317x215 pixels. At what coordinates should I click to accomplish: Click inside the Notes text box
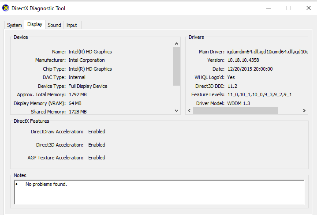(159, 192)
